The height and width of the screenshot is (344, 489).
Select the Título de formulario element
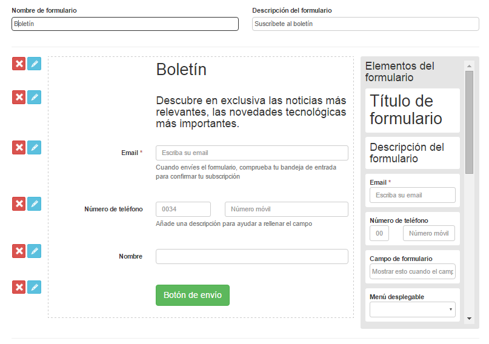[x=412, y=110]
